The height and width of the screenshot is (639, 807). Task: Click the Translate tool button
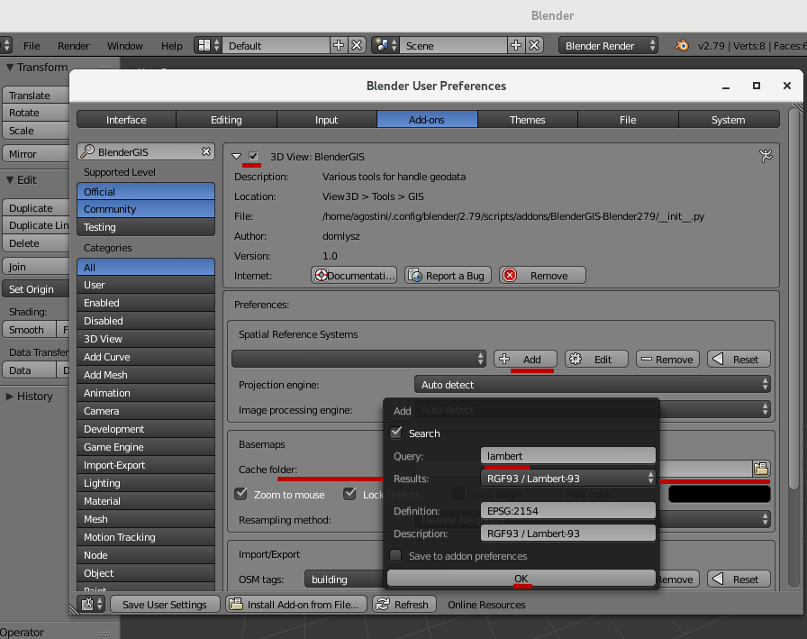tap(35, 96)
